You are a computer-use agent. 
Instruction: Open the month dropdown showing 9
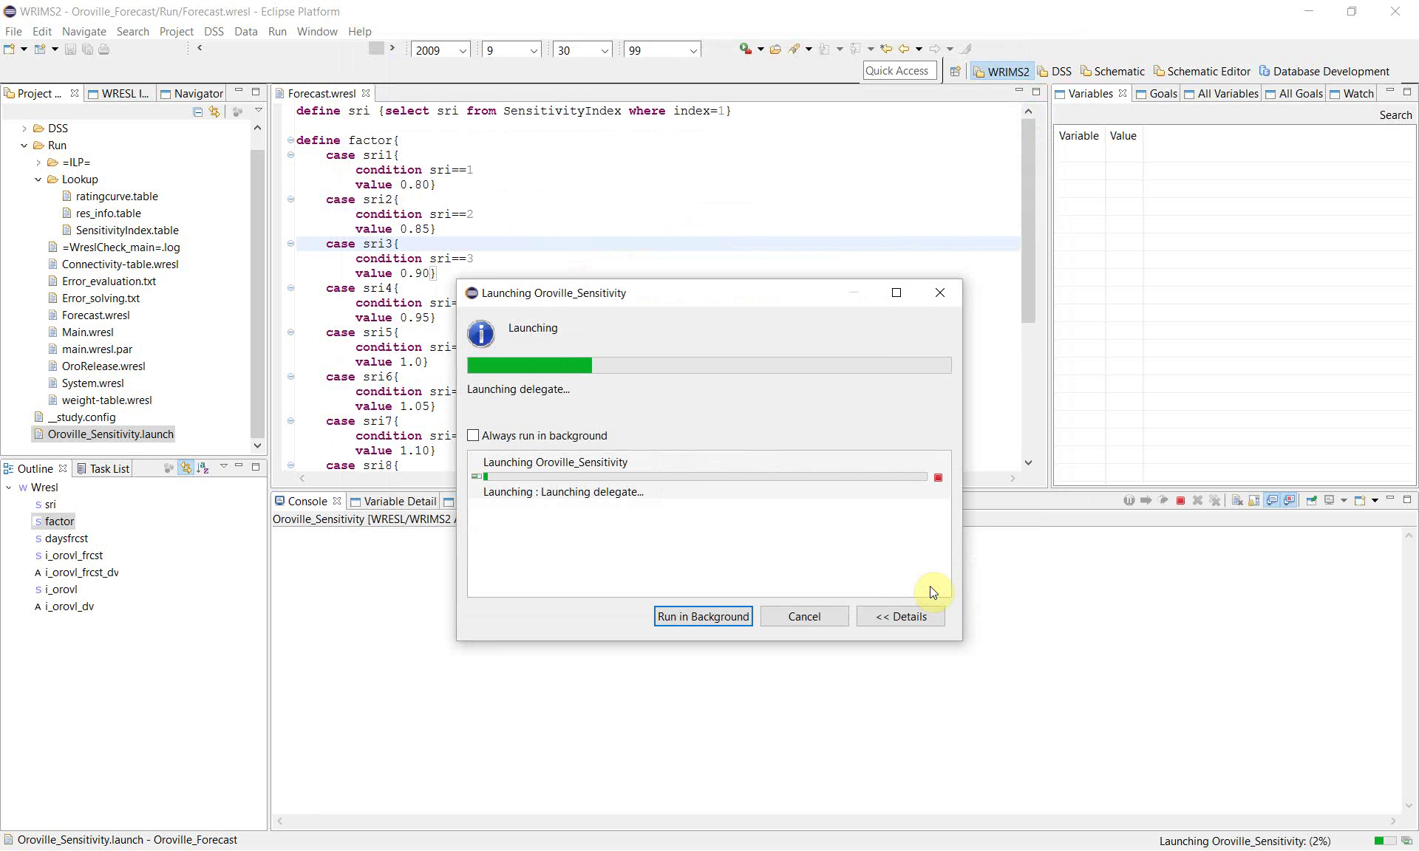pyautogui.click(x=534, y=51)
